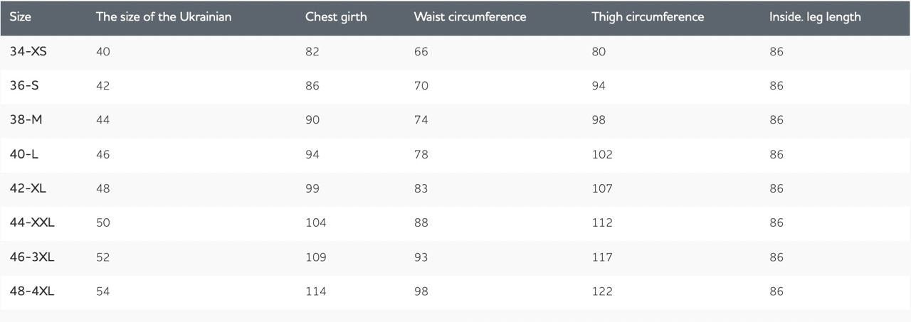Click the 38-M size row label
Screen dimensions: 911x322
click(x=26, y=119)
